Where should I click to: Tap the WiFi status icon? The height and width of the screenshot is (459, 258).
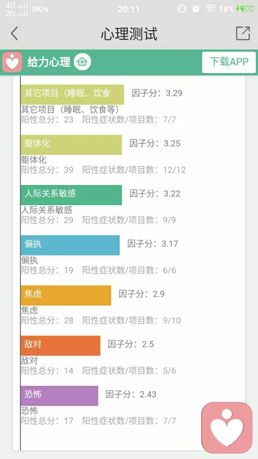coord(210,9)
